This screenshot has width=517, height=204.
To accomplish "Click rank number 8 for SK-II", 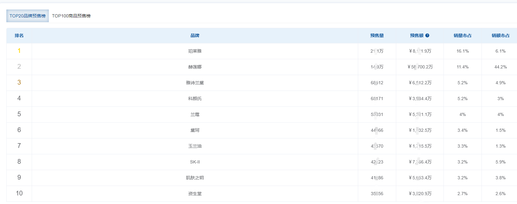I will pyautogui.click(x=19, y=162).
